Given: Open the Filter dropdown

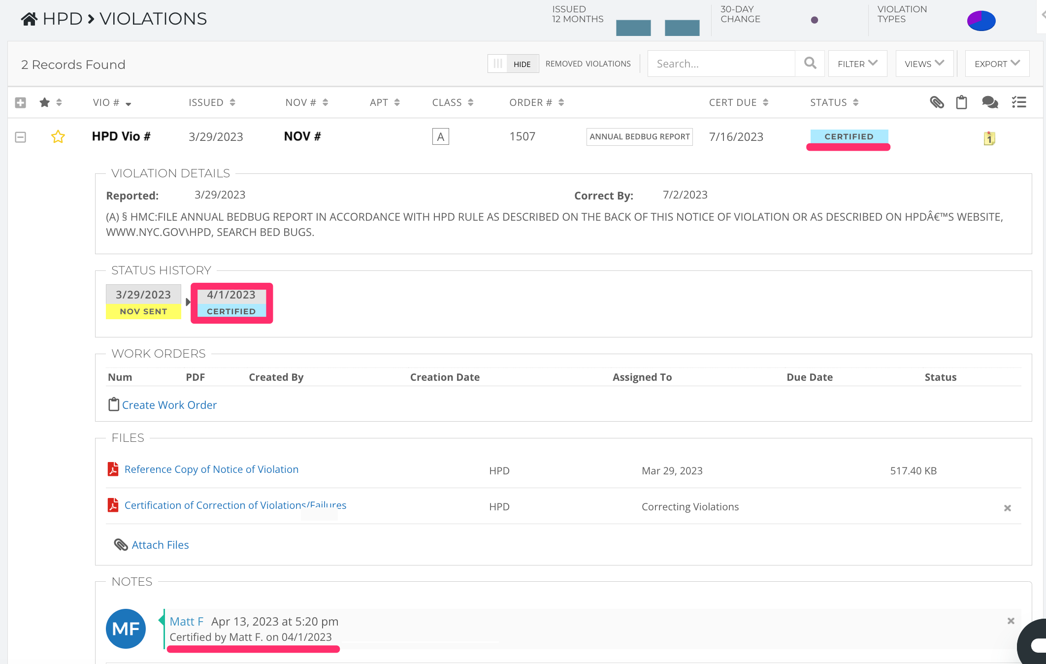Looking at the screenshot, I should pos(857,64).
